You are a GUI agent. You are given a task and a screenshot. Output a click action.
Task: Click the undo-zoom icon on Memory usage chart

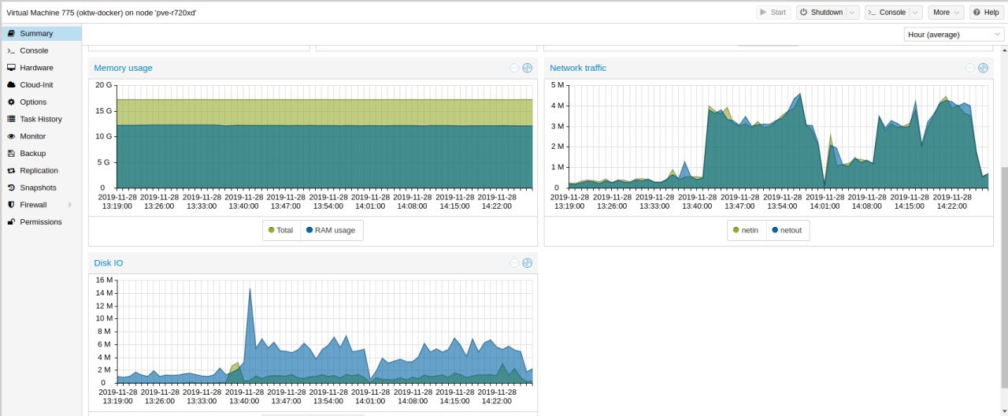tap(514, 68)
